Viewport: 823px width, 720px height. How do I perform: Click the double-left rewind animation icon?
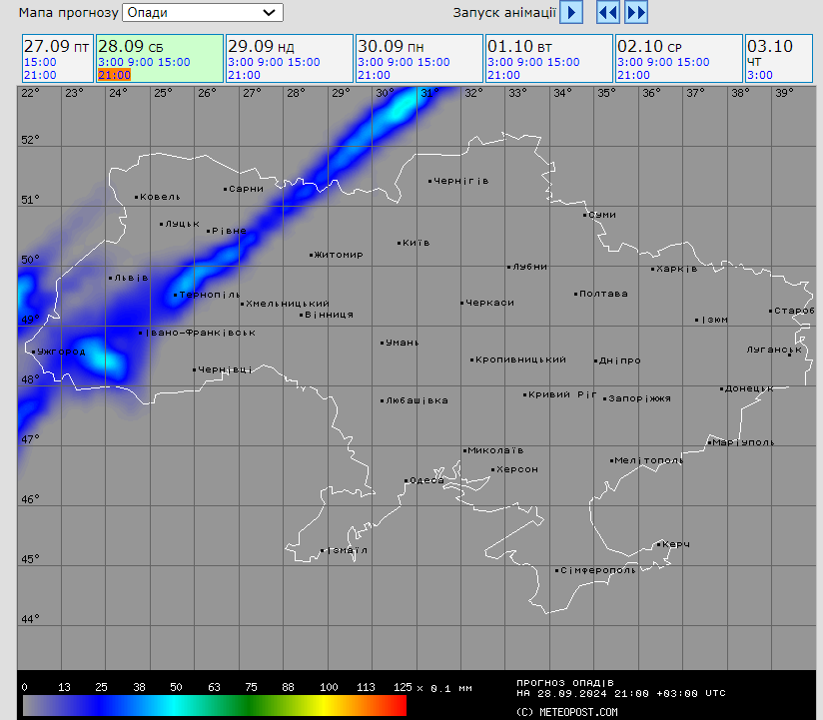pyautogui.click(x=608, y=13)
